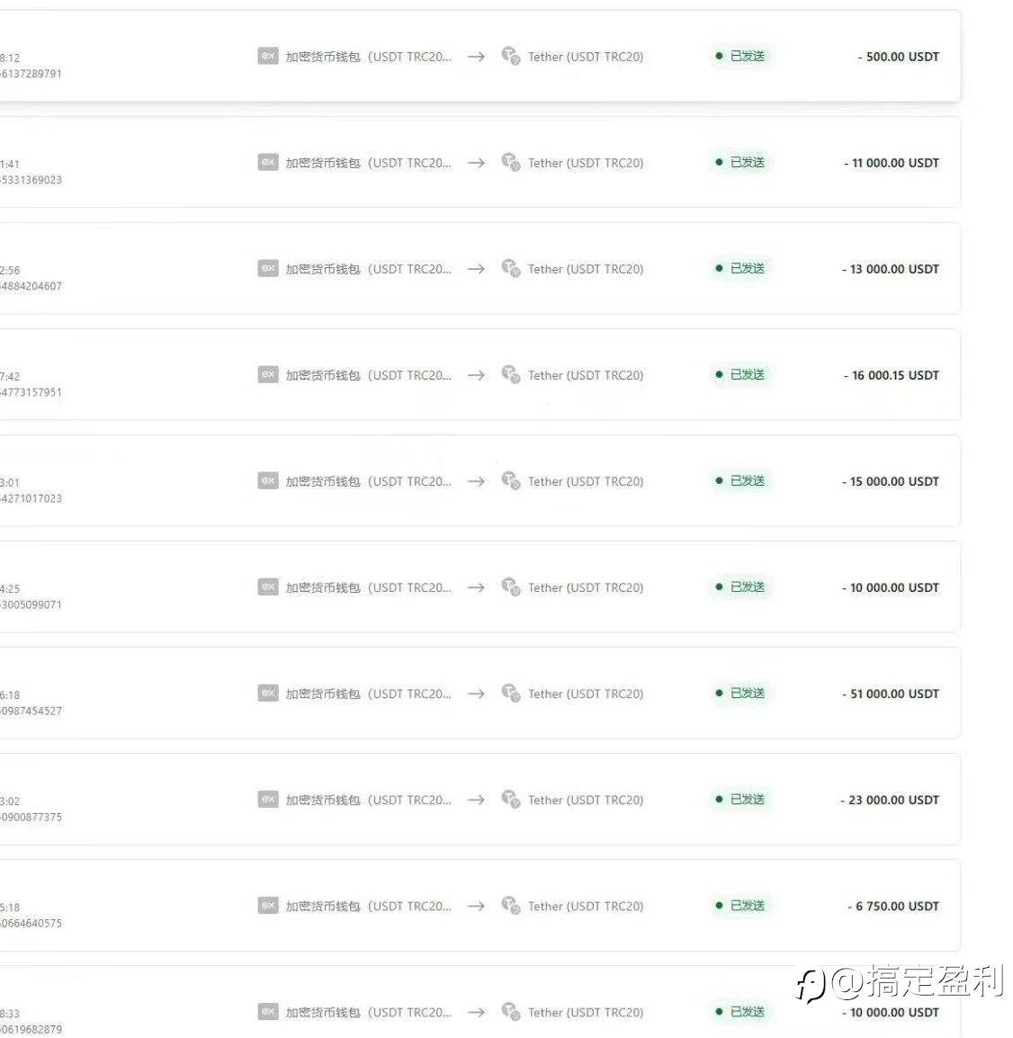
Task: Click arrow icon in the 51 000.00 USDT row
Action: click(476, 693)
